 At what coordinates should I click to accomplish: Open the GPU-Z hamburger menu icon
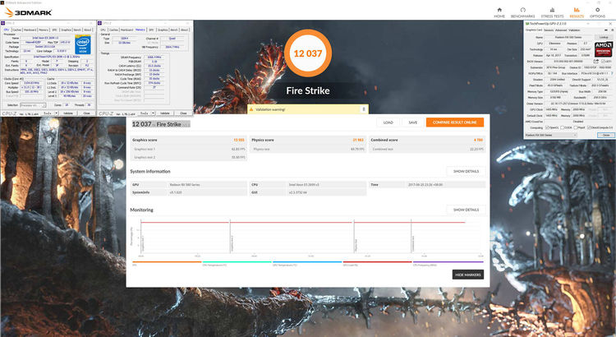click(x=611, y=30)
